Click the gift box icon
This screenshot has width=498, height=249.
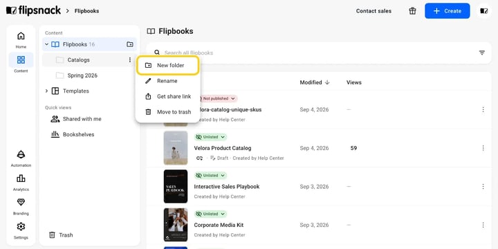[412, 11]
